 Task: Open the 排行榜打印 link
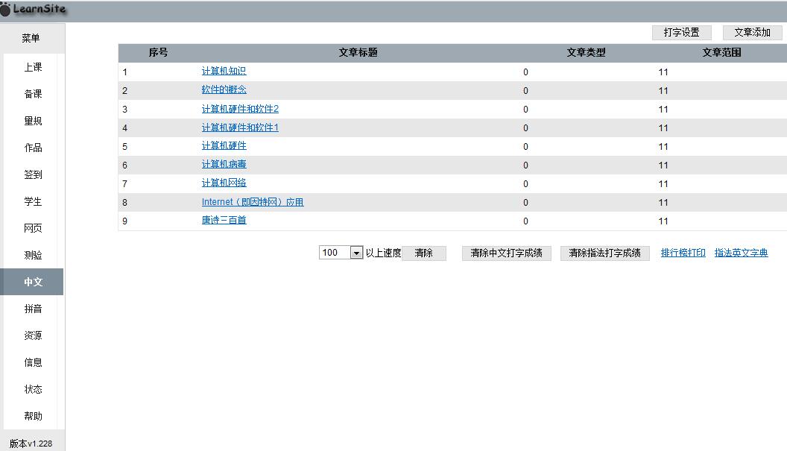(x=683, y=253)
